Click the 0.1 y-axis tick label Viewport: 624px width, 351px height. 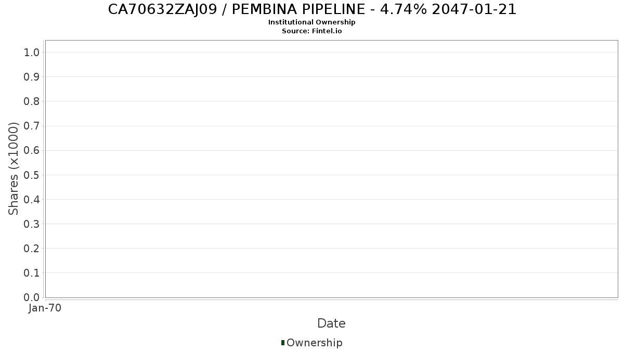(32, 273)
